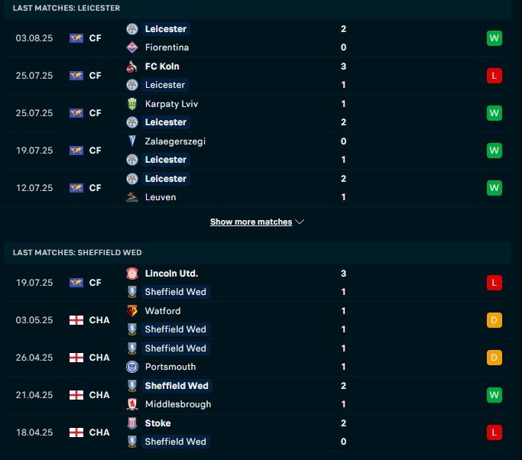Viewport: 522px width, 460px height.
Task: Expand Show more matches chevron
Action: click(x=300, y=222)
